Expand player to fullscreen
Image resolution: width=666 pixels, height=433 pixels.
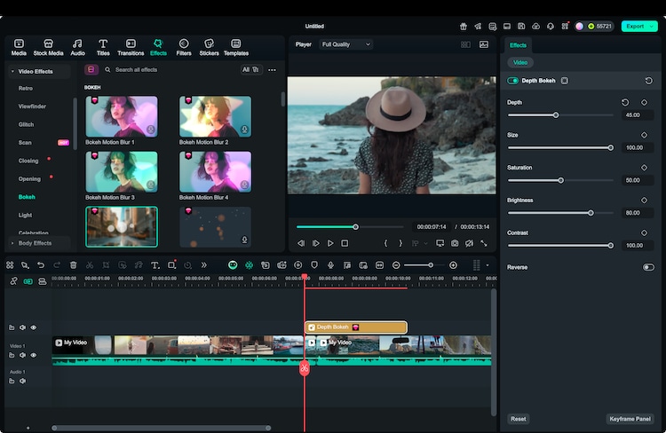tap(483, 243)
